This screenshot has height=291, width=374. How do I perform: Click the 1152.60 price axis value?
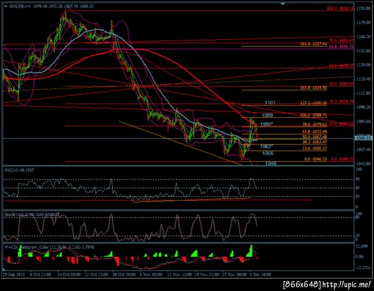click(363, 51)
